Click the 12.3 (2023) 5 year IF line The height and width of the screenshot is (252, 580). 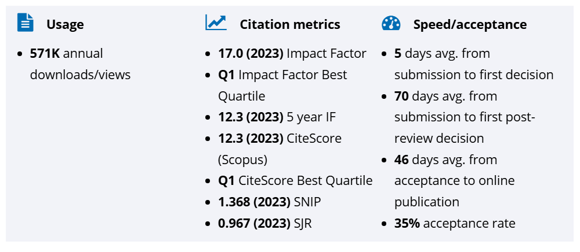[x=277, y=117]
